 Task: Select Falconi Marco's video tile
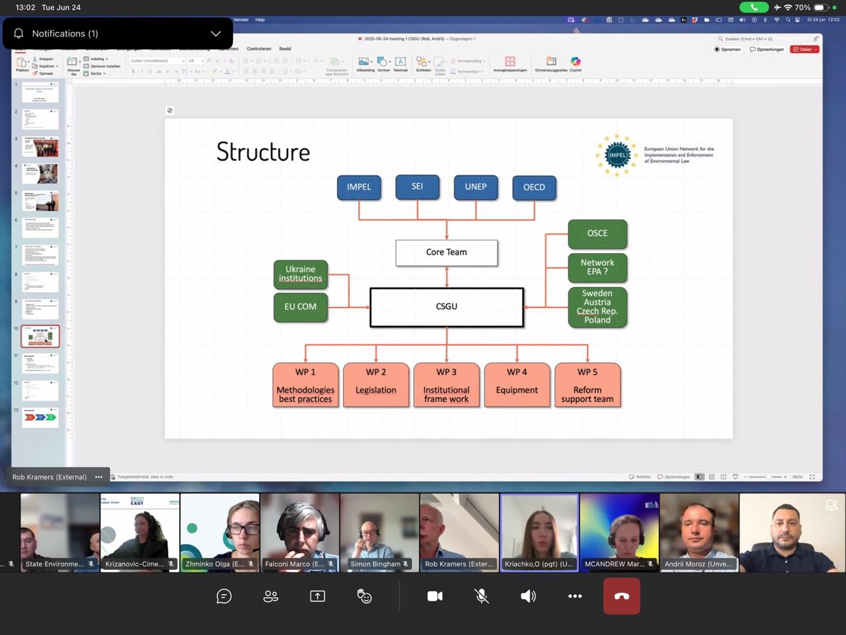[299, 532]
